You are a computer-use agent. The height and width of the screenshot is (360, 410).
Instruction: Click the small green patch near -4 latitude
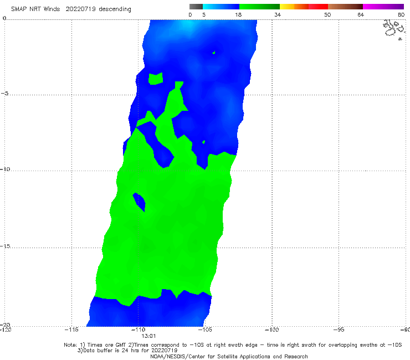[x=156, y=79]
